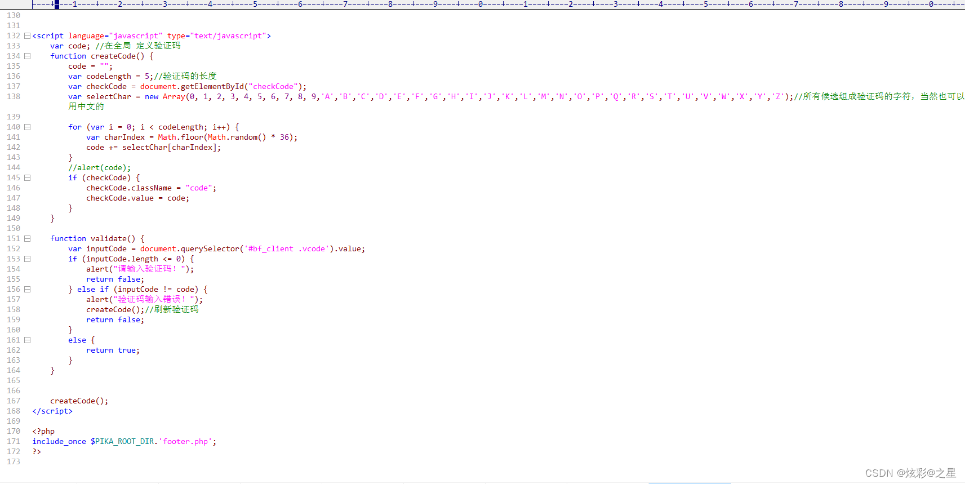Collapse the validate function fold at line 151
This screenshot has height=484, width=965.
[27, 239]
